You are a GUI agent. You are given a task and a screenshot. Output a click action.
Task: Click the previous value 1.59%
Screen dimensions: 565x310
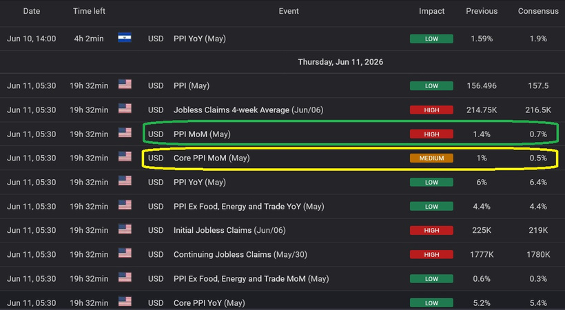pyautogui.click(x=482, y=39)
